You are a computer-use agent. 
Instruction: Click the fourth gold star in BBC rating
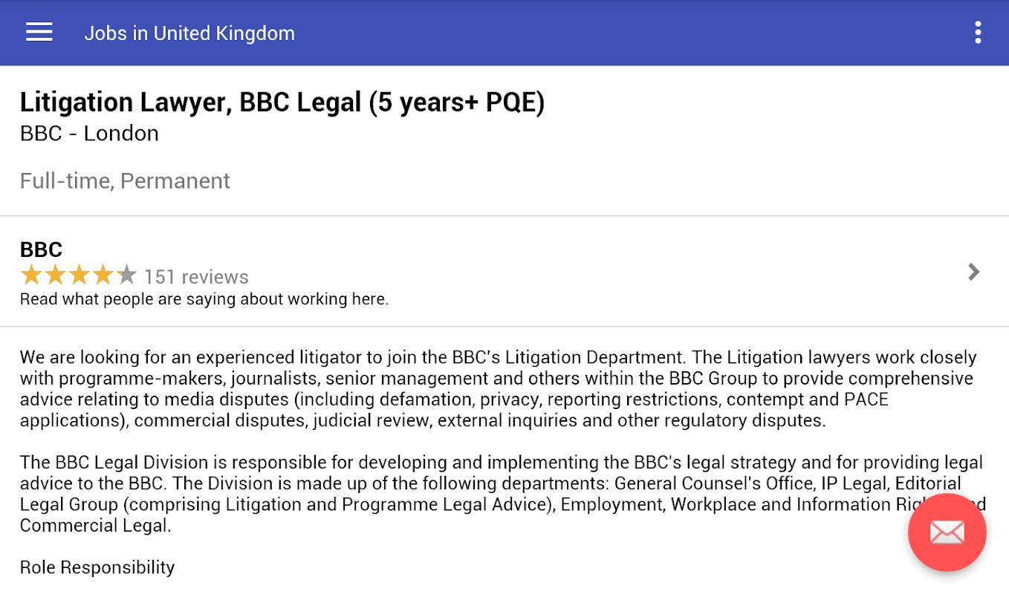[103, 276]
